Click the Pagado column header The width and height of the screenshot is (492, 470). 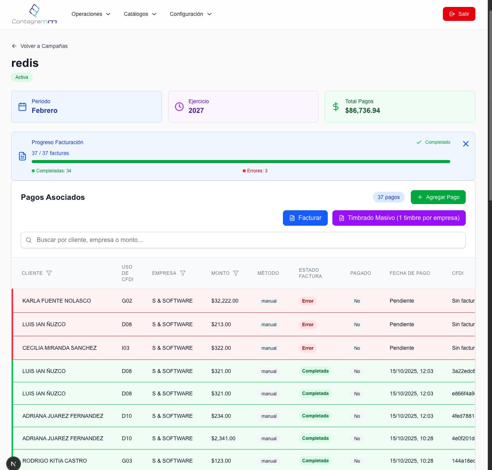[x=361, y=273]
